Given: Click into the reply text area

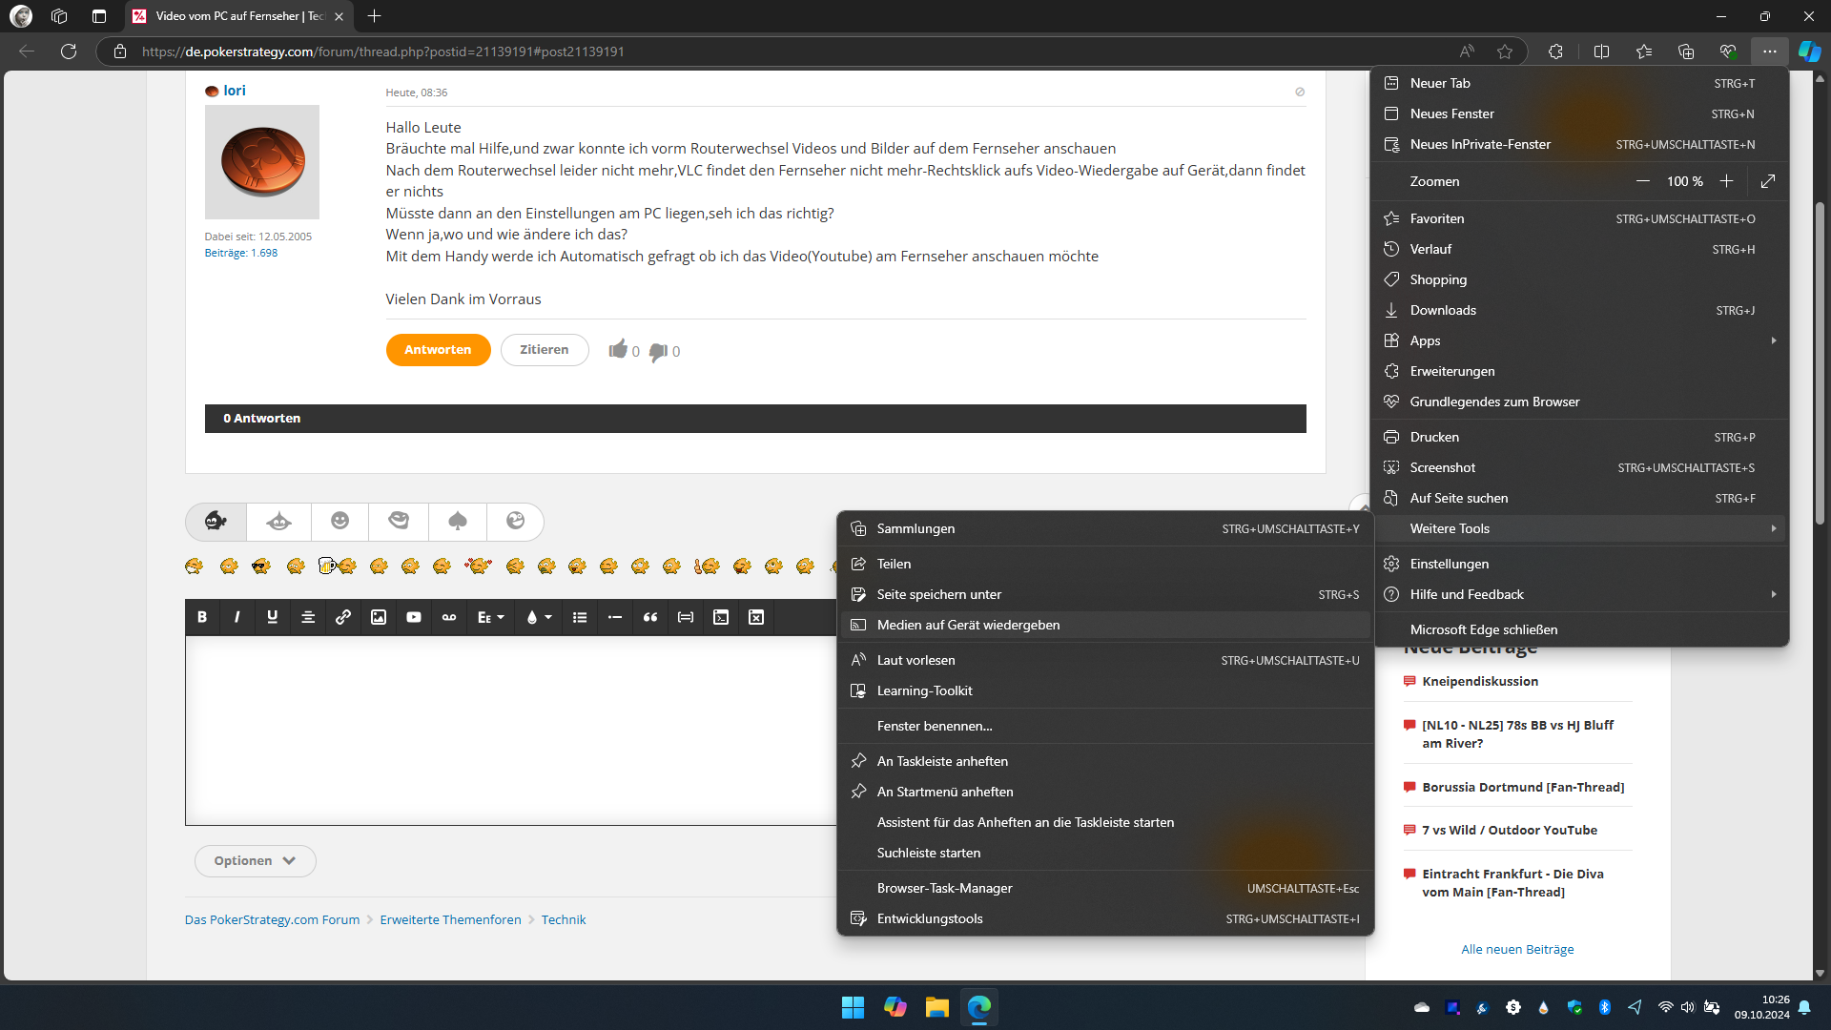Looking at the screenshot, I should click(x=510, y=731).
